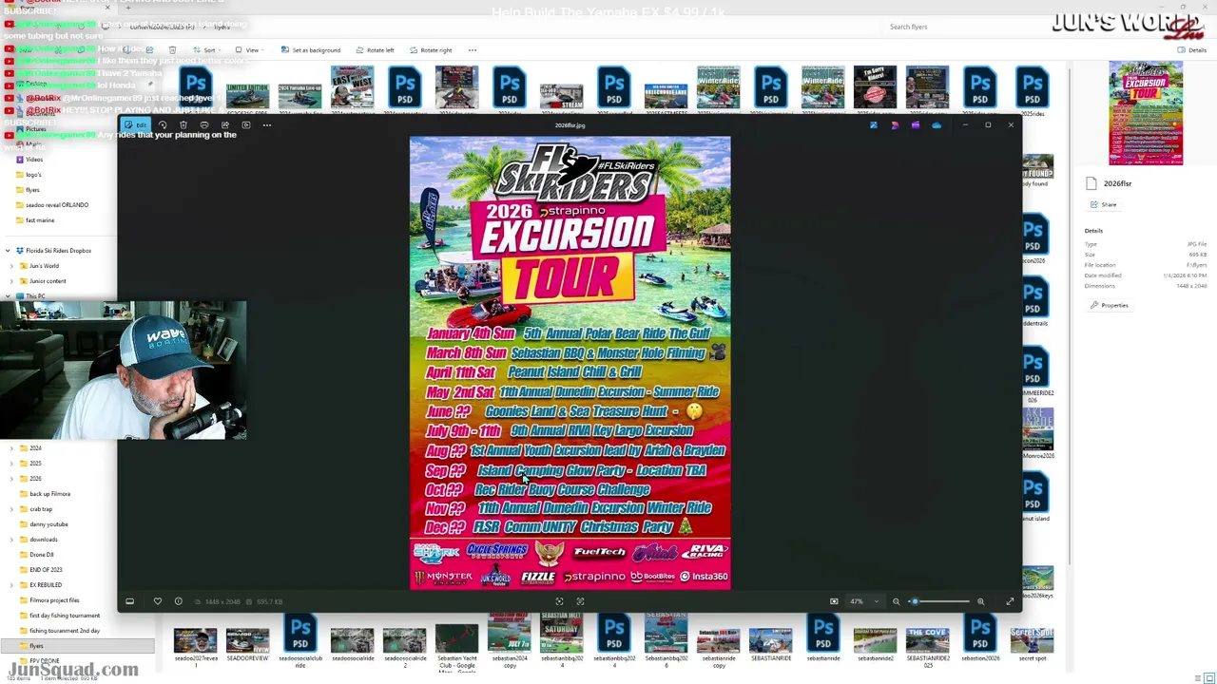Click the purple app icon beside the cloud icon in Photos
Image resolution: width=1217 pixels, height=684 pixels.
(x=916, y=125)
